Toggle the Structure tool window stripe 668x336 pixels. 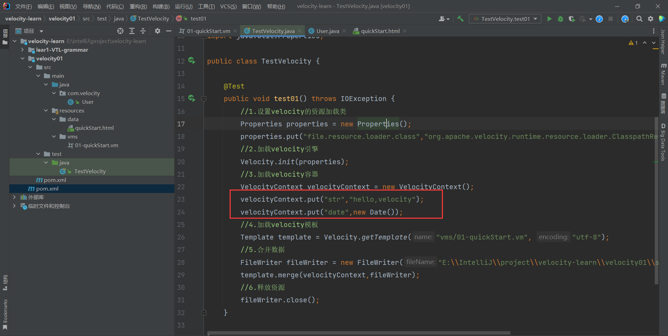5,283
